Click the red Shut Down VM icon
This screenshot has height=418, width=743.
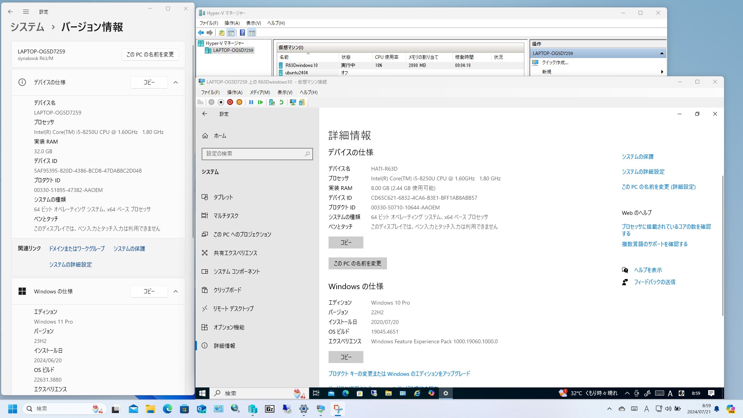230,102
